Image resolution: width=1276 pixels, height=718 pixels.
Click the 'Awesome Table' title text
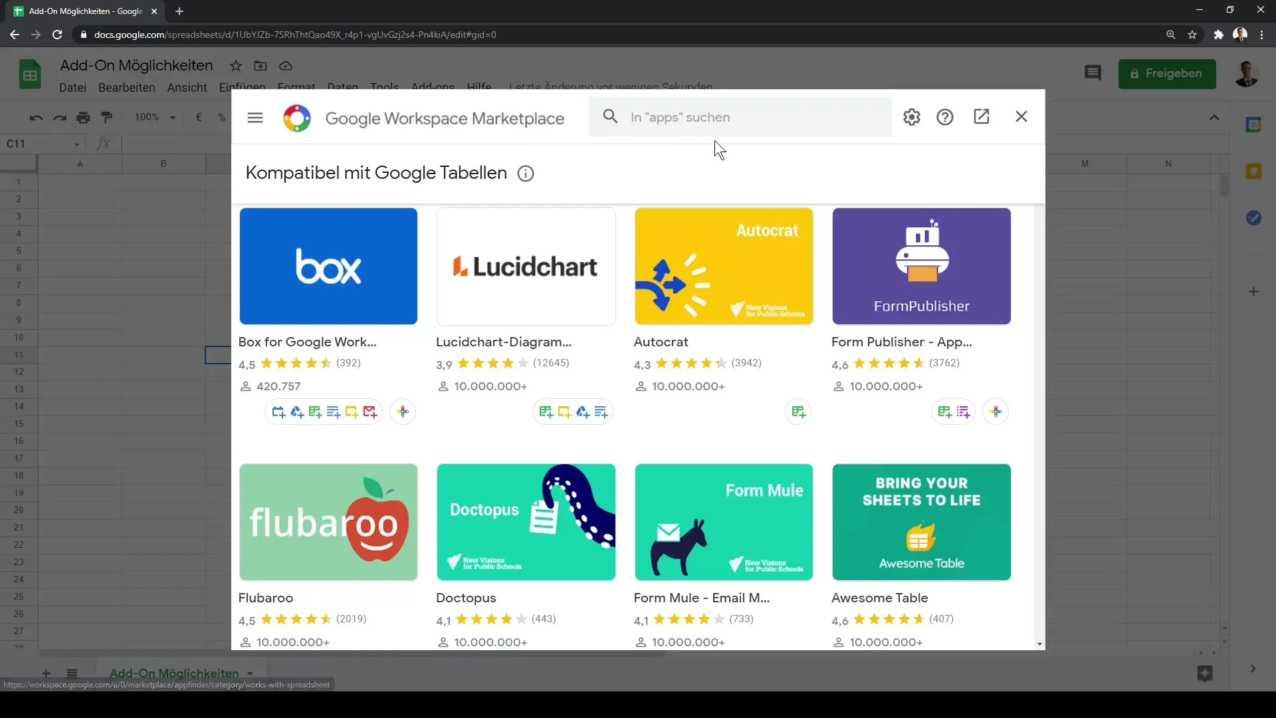[880, 598]
